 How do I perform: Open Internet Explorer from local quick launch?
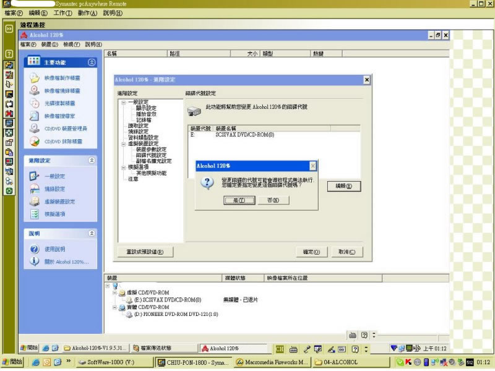pyautogui.click(x=35, y=362)
